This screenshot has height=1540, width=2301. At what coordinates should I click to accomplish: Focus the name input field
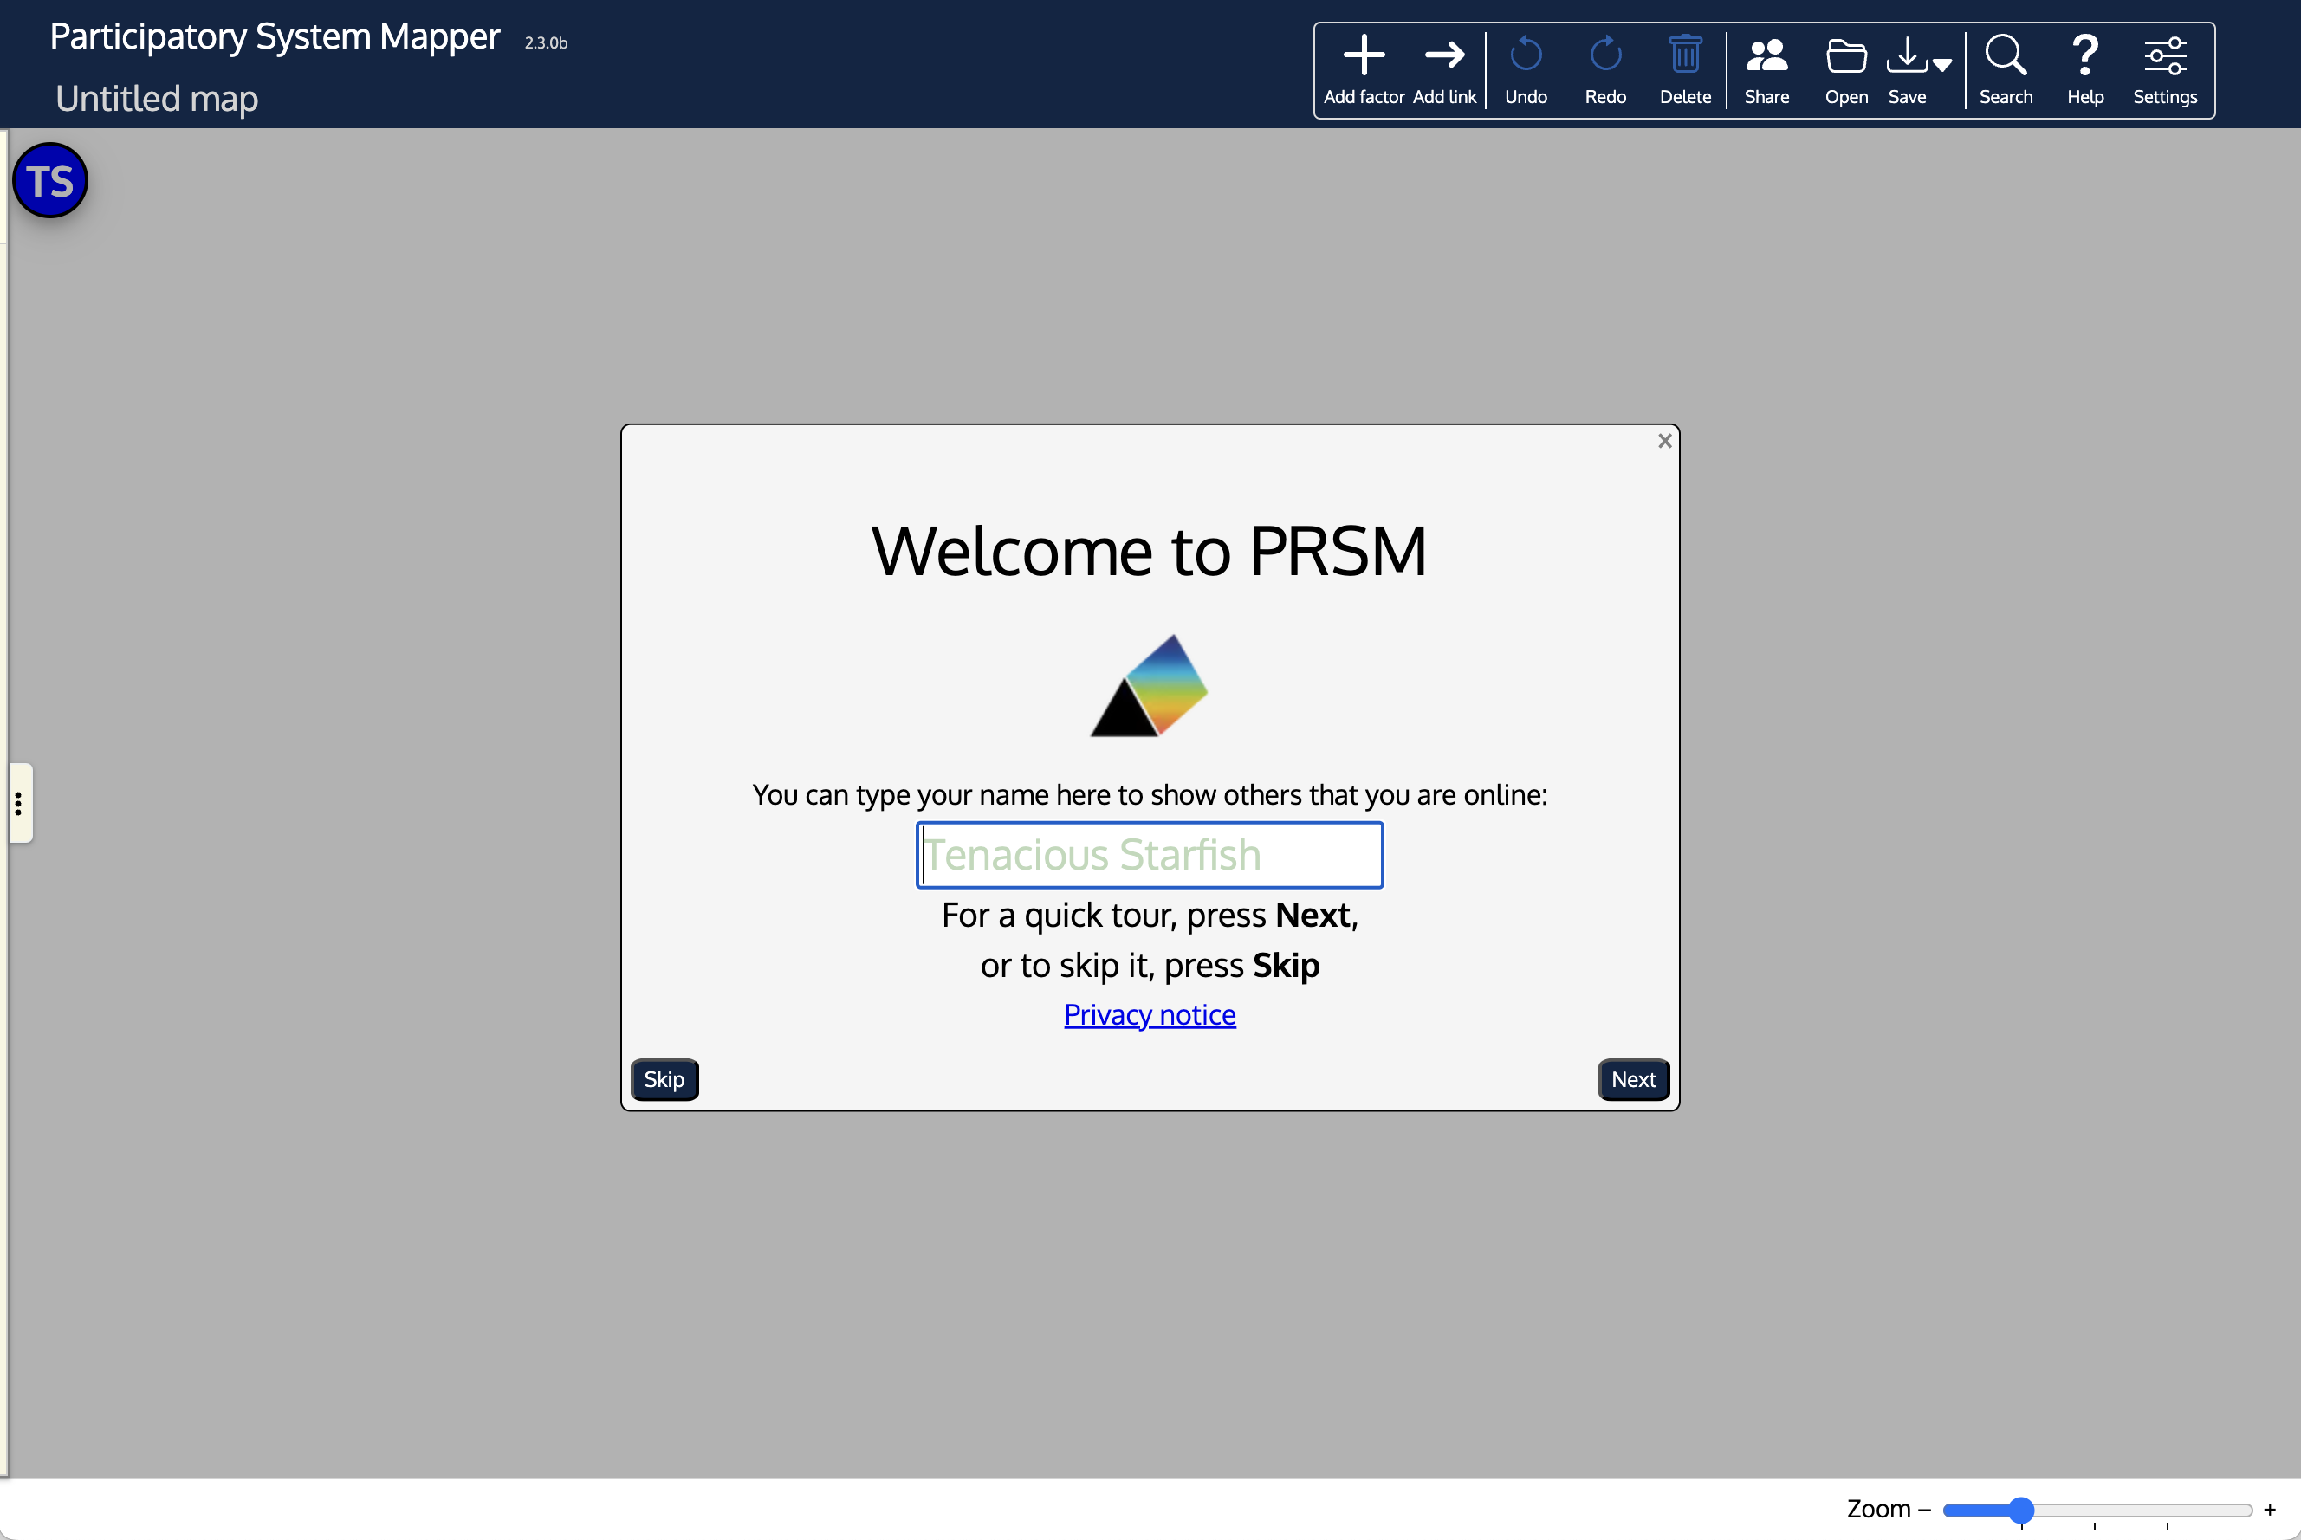point(1149,855)
